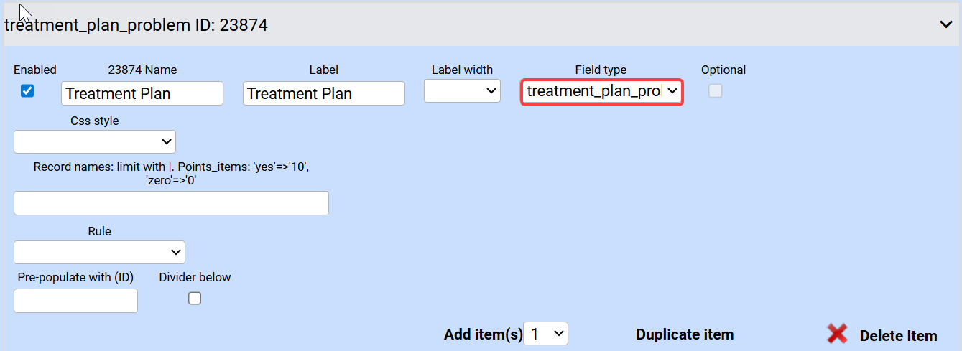Image resolution: width=962 pixels, height=351 pixels.
Task: Click the Delete Item text
Action: point(898,335)
